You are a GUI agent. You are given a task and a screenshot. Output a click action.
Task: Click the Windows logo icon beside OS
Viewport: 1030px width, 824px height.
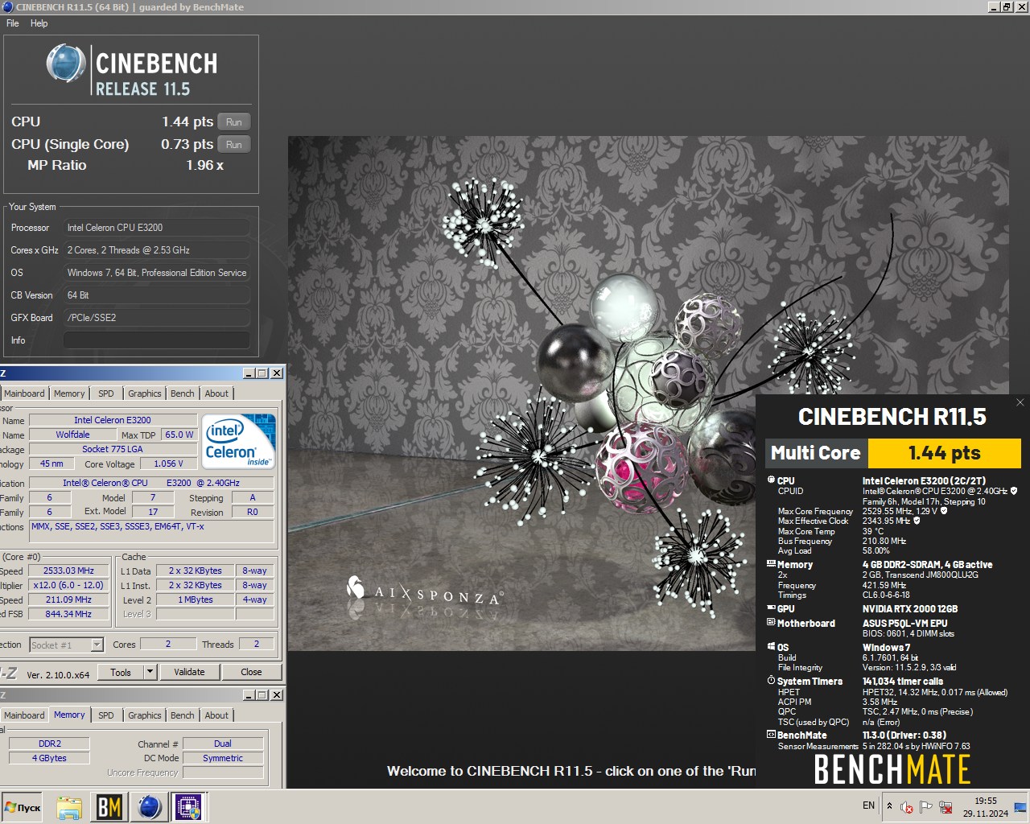[771, 647]
